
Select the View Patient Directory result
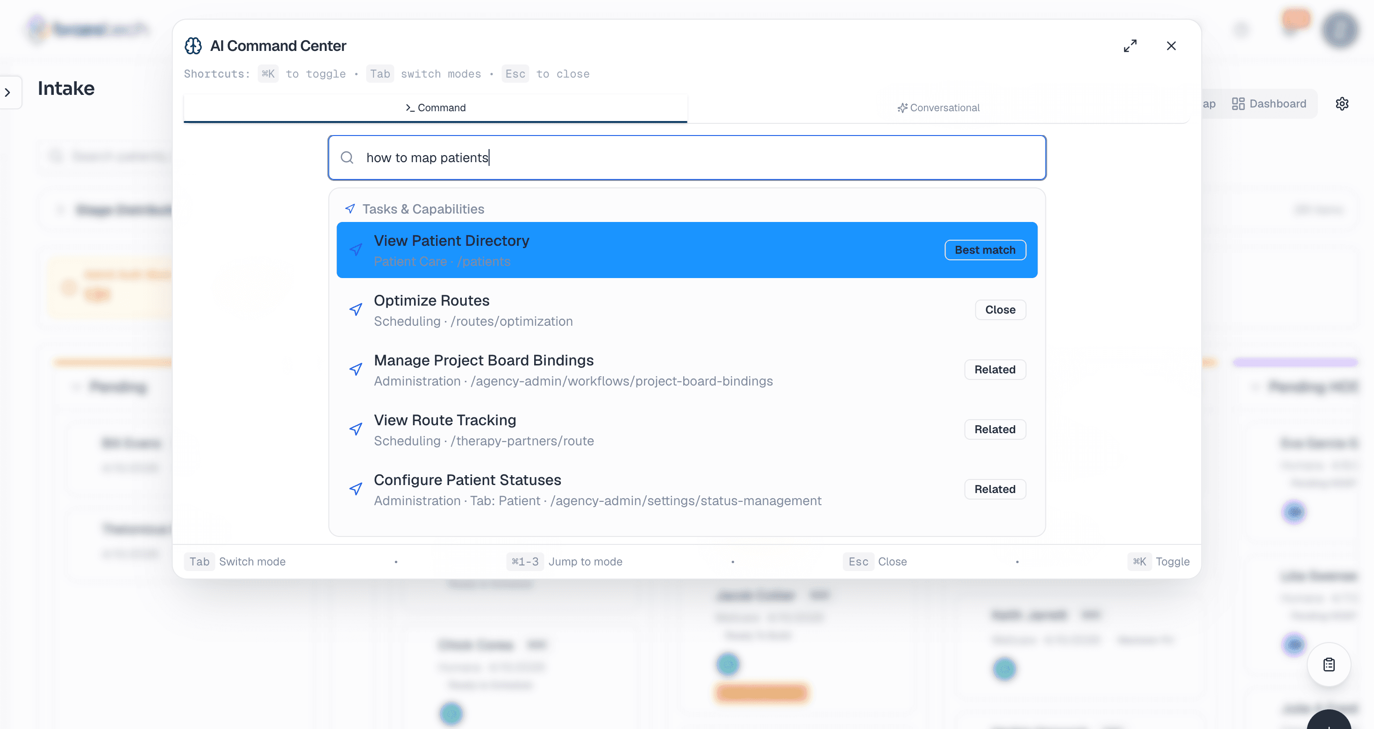[687, 250]
